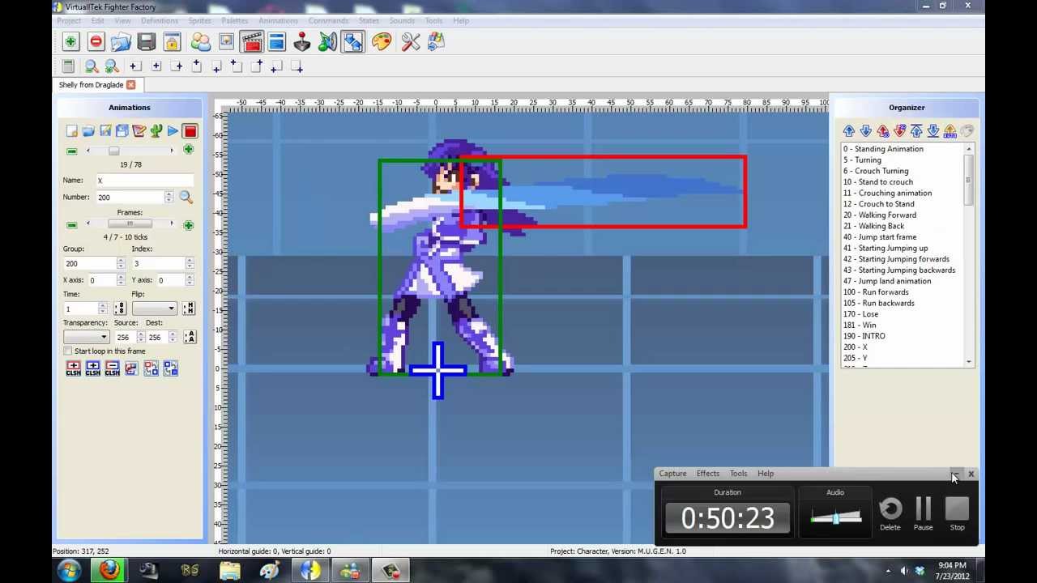1037x583 pixels.
Task: Delete the current recording
Action: coord(890,513)
